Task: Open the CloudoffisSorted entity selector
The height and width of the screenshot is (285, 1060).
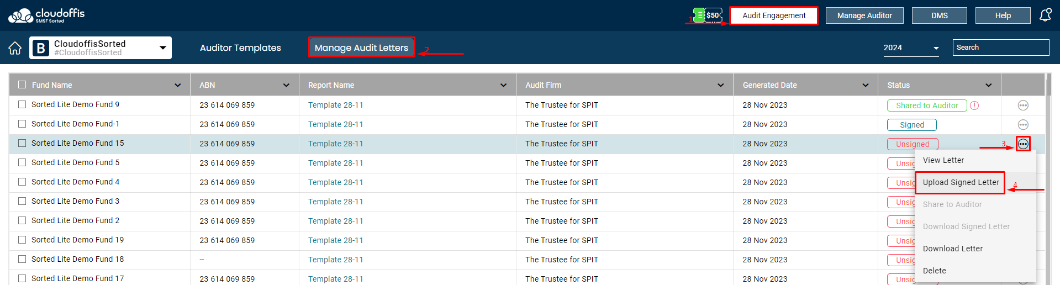Action: click(x=101, y=48)
